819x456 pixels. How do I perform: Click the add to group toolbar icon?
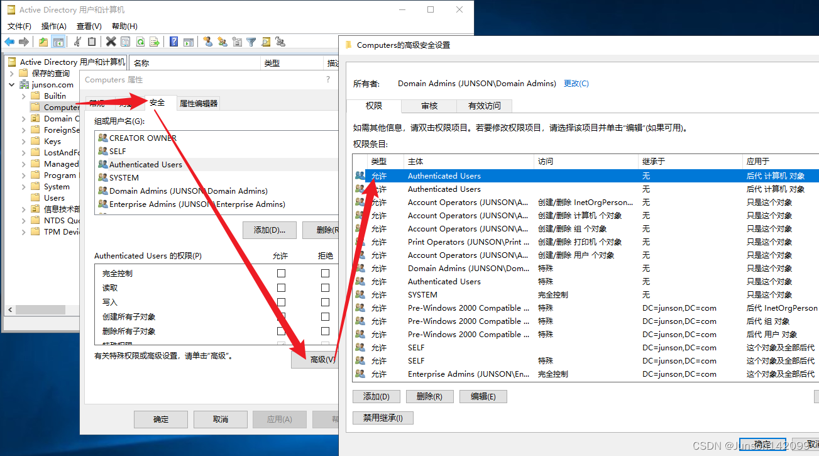[280, 42]
